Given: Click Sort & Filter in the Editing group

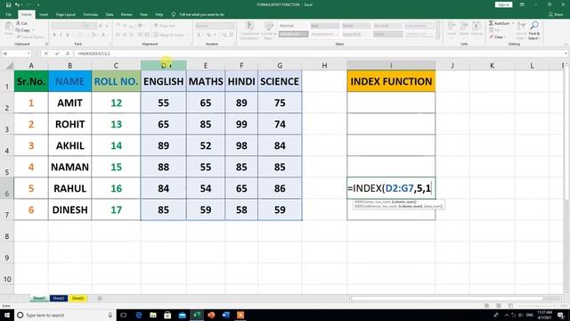Looking at the screenshot, I should tap(521, 30).
